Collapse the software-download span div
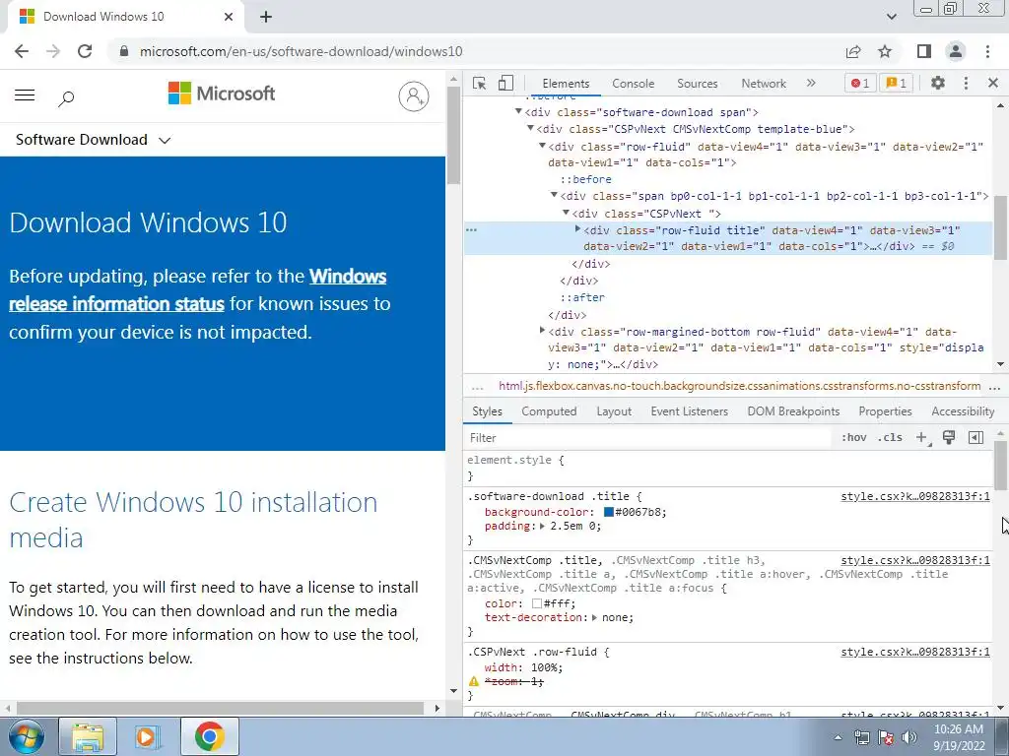The width and height of the screenshot is (1009, 756). pyautogui.click(x=518, y=112)
